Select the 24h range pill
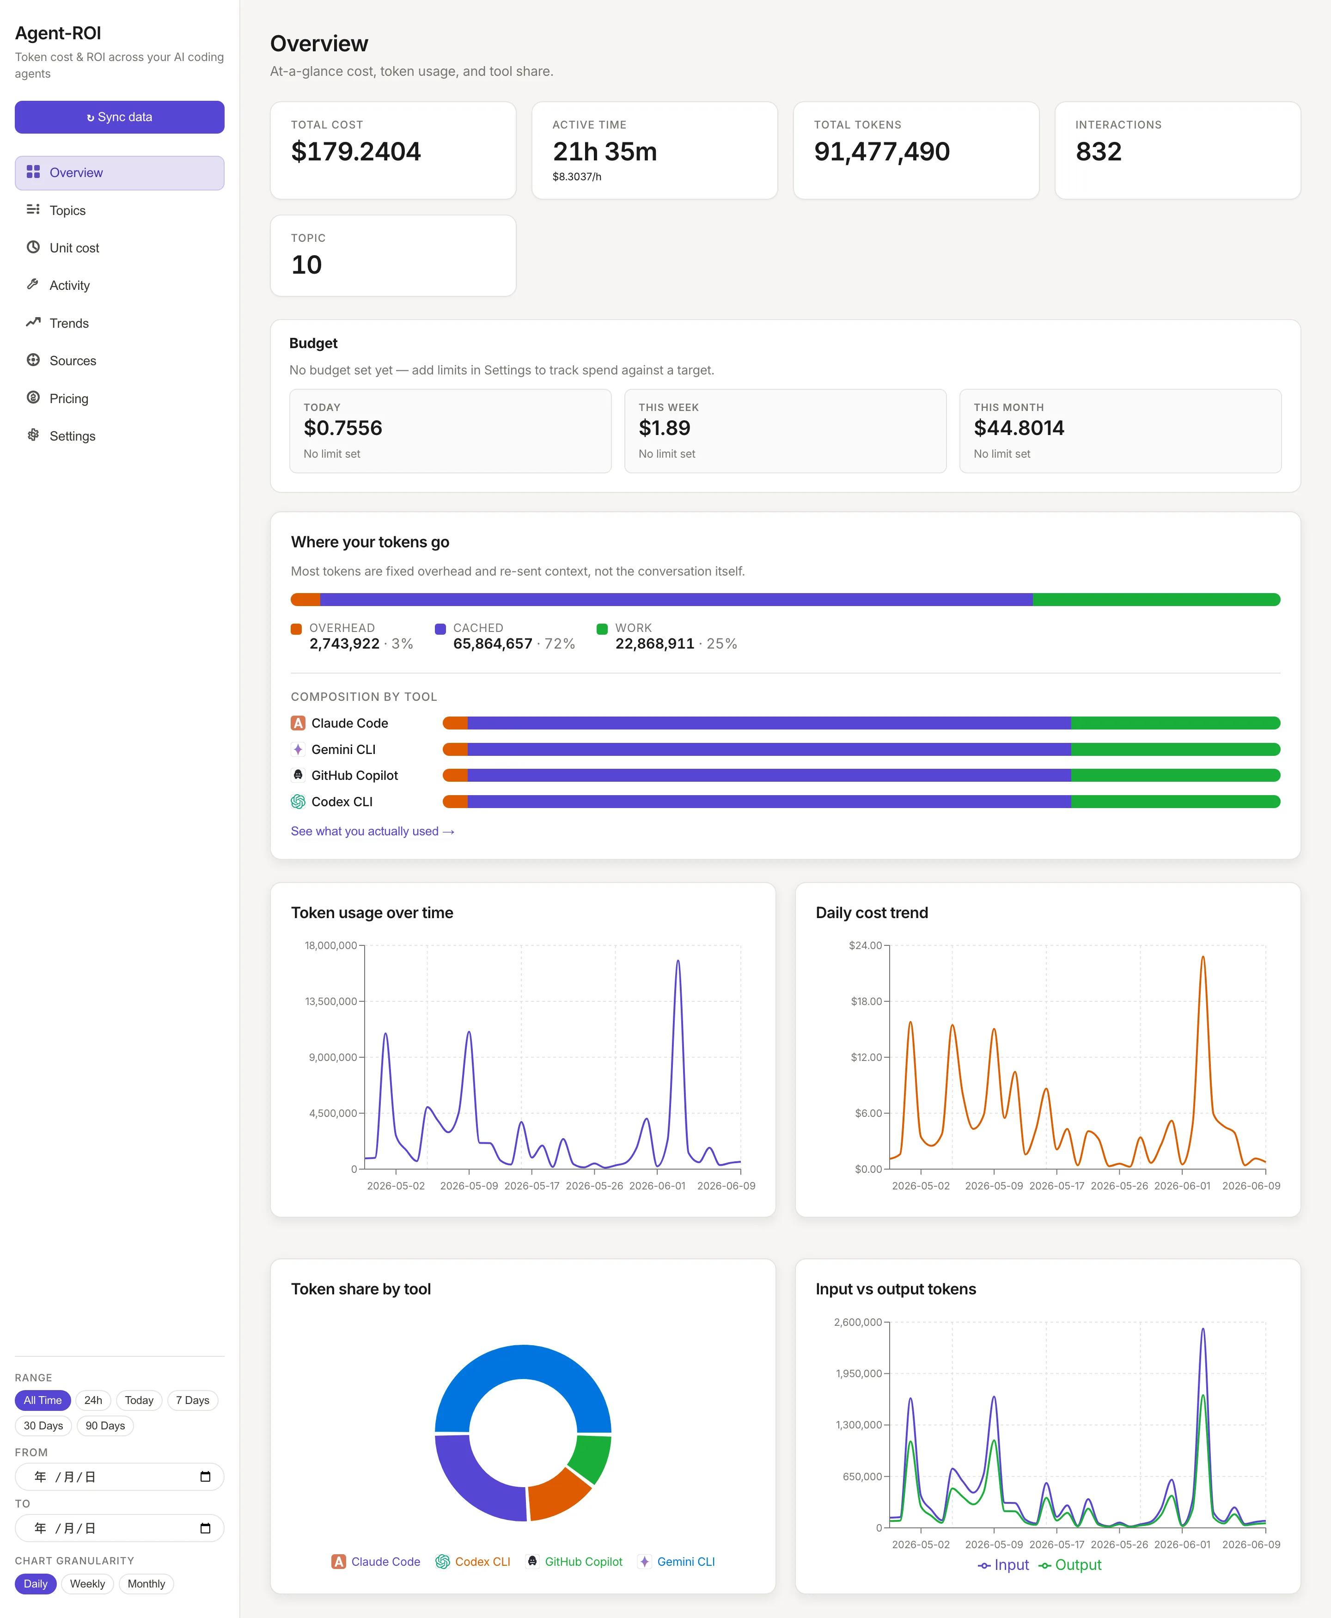 click(x=93, y=1400)
